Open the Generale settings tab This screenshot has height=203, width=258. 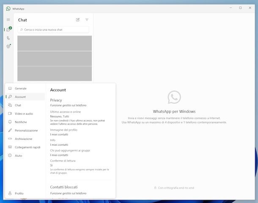25,89
